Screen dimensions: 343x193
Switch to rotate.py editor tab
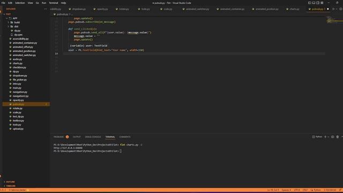click(124, 9)
